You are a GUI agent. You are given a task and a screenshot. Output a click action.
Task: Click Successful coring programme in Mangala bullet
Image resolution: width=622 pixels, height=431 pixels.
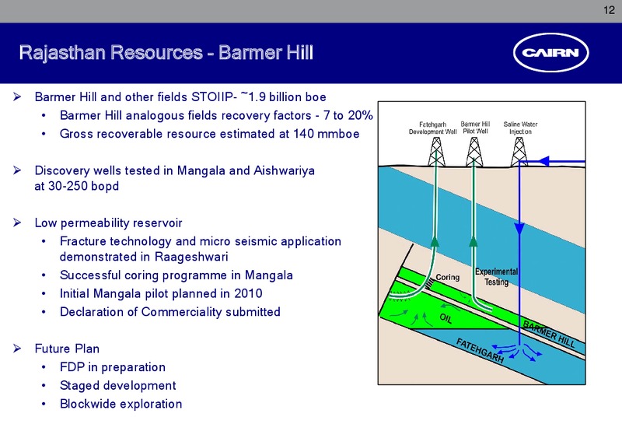tap(176, 275)
